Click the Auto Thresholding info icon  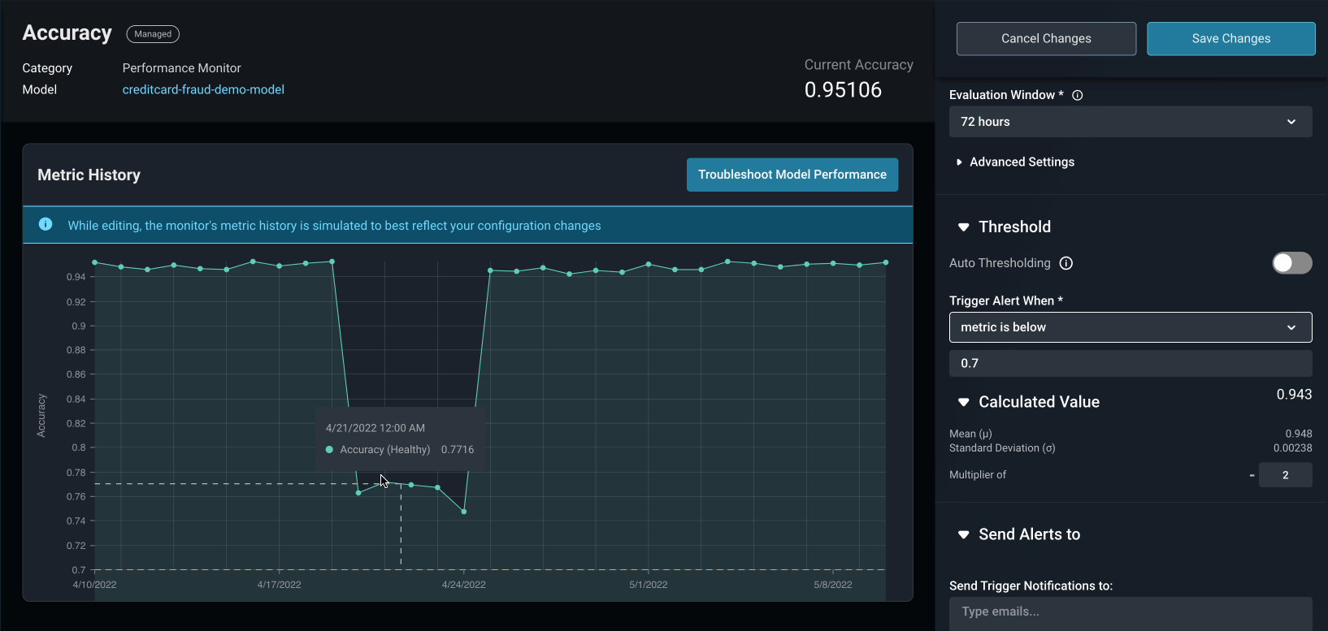click(x=1066, y=263)
